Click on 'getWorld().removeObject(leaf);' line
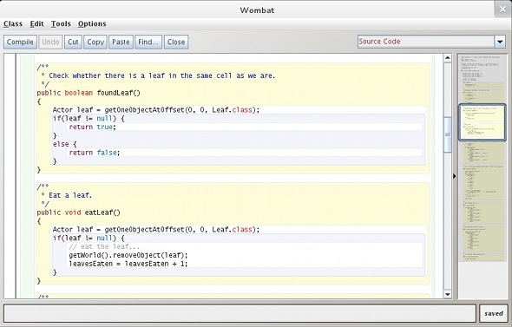Viewport: 512px width, 327px height. point(128,255)
